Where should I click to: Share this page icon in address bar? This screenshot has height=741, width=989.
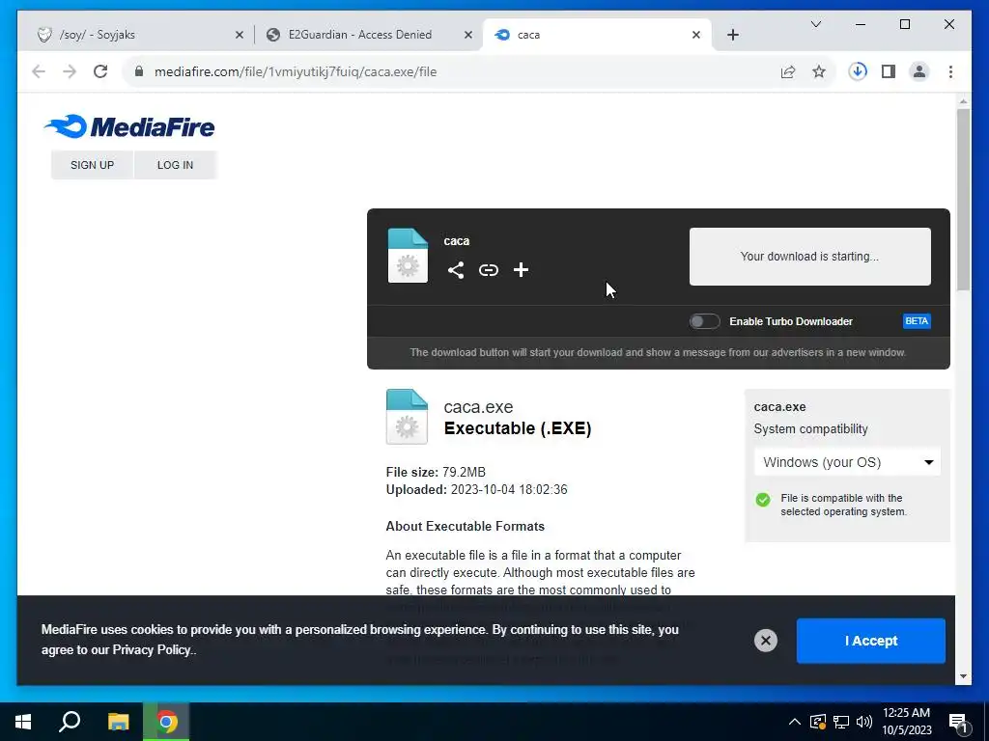coord(788,71)
